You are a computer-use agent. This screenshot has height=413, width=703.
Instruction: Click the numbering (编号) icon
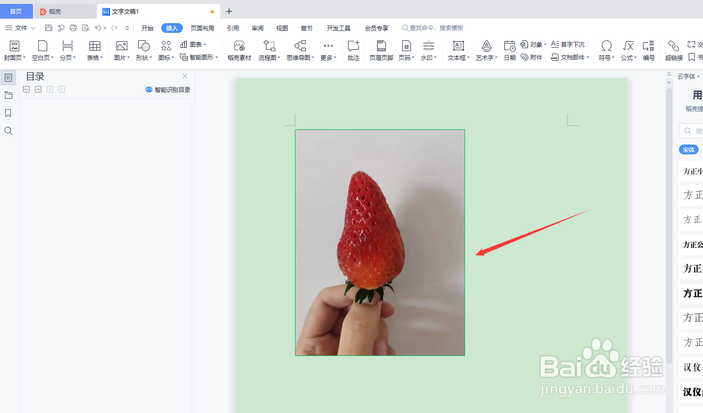649,46
